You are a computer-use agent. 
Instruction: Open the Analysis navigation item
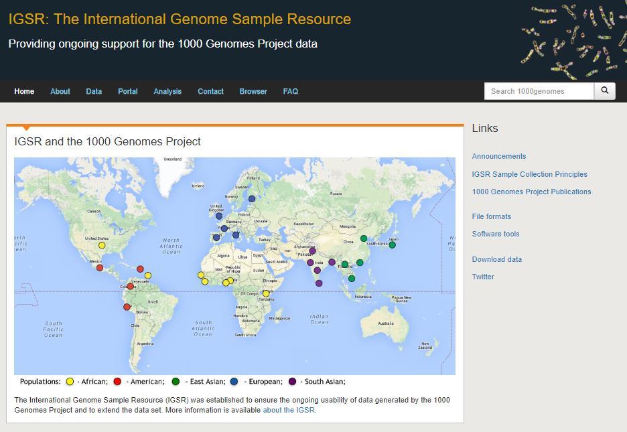point(167,91)
